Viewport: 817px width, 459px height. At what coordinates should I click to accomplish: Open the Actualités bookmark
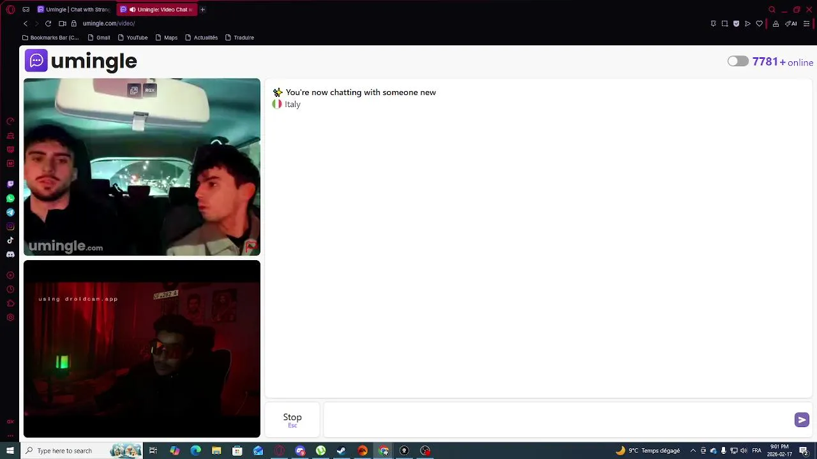pyautogui.click(x=202, y=38)
